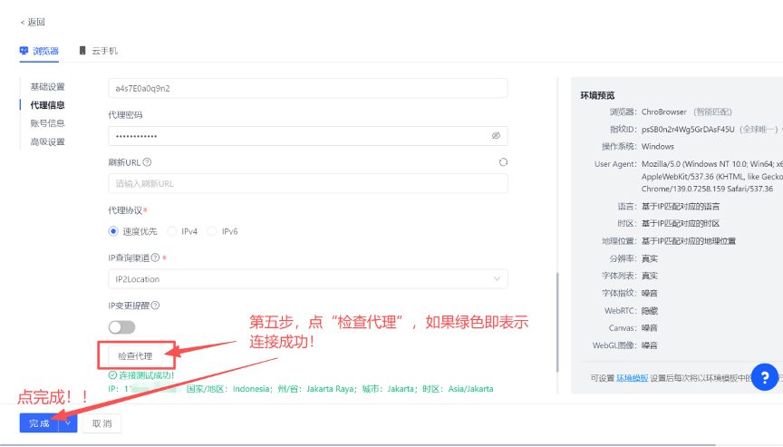This screenshot has width=783, height=447.
Task: Open the blue help question-mark bubble
Action: coord(764,376)
